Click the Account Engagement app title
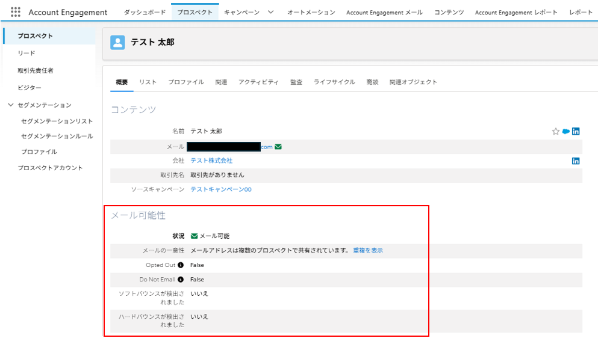Image resolution: width=598 pixels, height=353 pixels. (68, 12)
